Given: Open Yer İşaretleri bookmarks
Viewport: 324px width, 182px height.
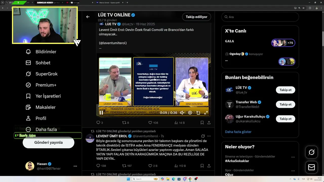Looking at the screenshot, I should click(x=43, y=96).
